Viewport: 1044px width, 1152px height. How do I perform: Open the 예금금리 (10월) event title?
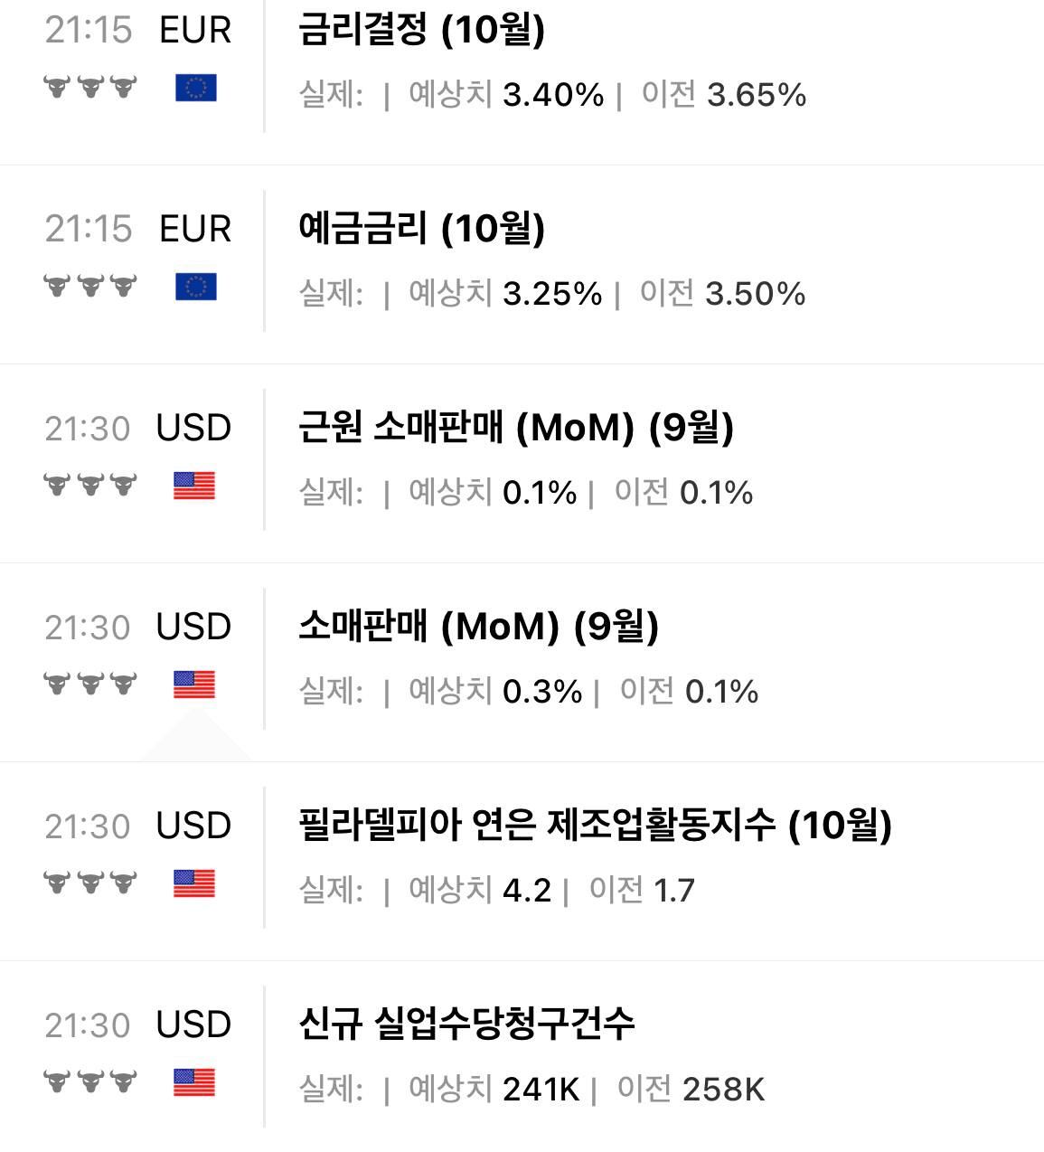(x=422, y=229)
